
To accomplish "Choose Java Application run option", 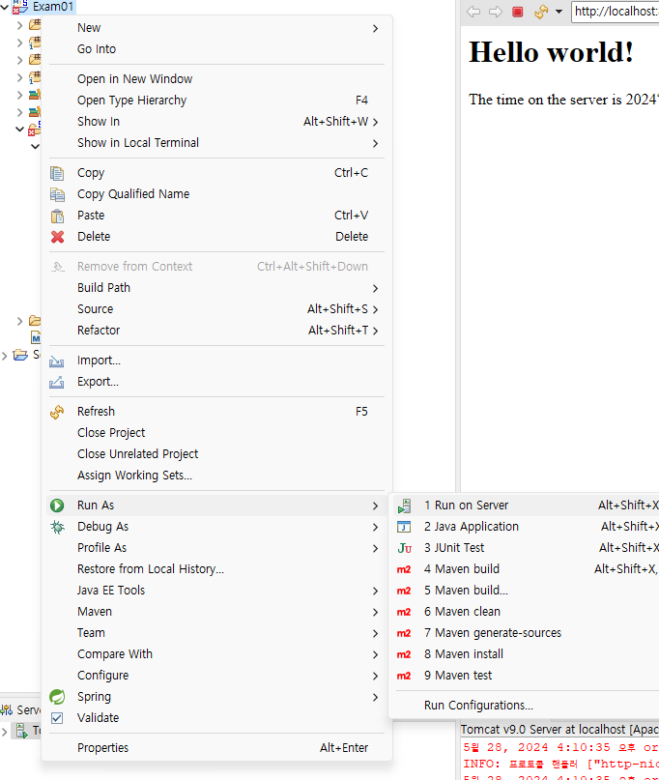I will pos(527,527).
